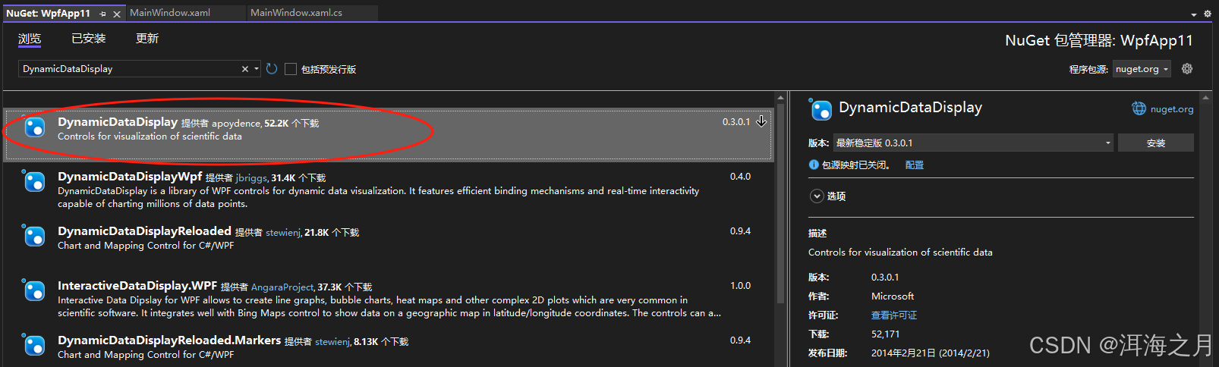Screen dimensions: 1219x367
Task: Click 'Controls for visualization of scientific data' under 描述
Action: tap(900, 253)
